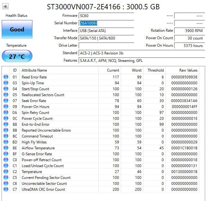Image resolution: width=207 pixels, height=201 pixels.
Task: Select the Read Error Rate attribute name
Action: pyautogui.click(x=34, y=77)
